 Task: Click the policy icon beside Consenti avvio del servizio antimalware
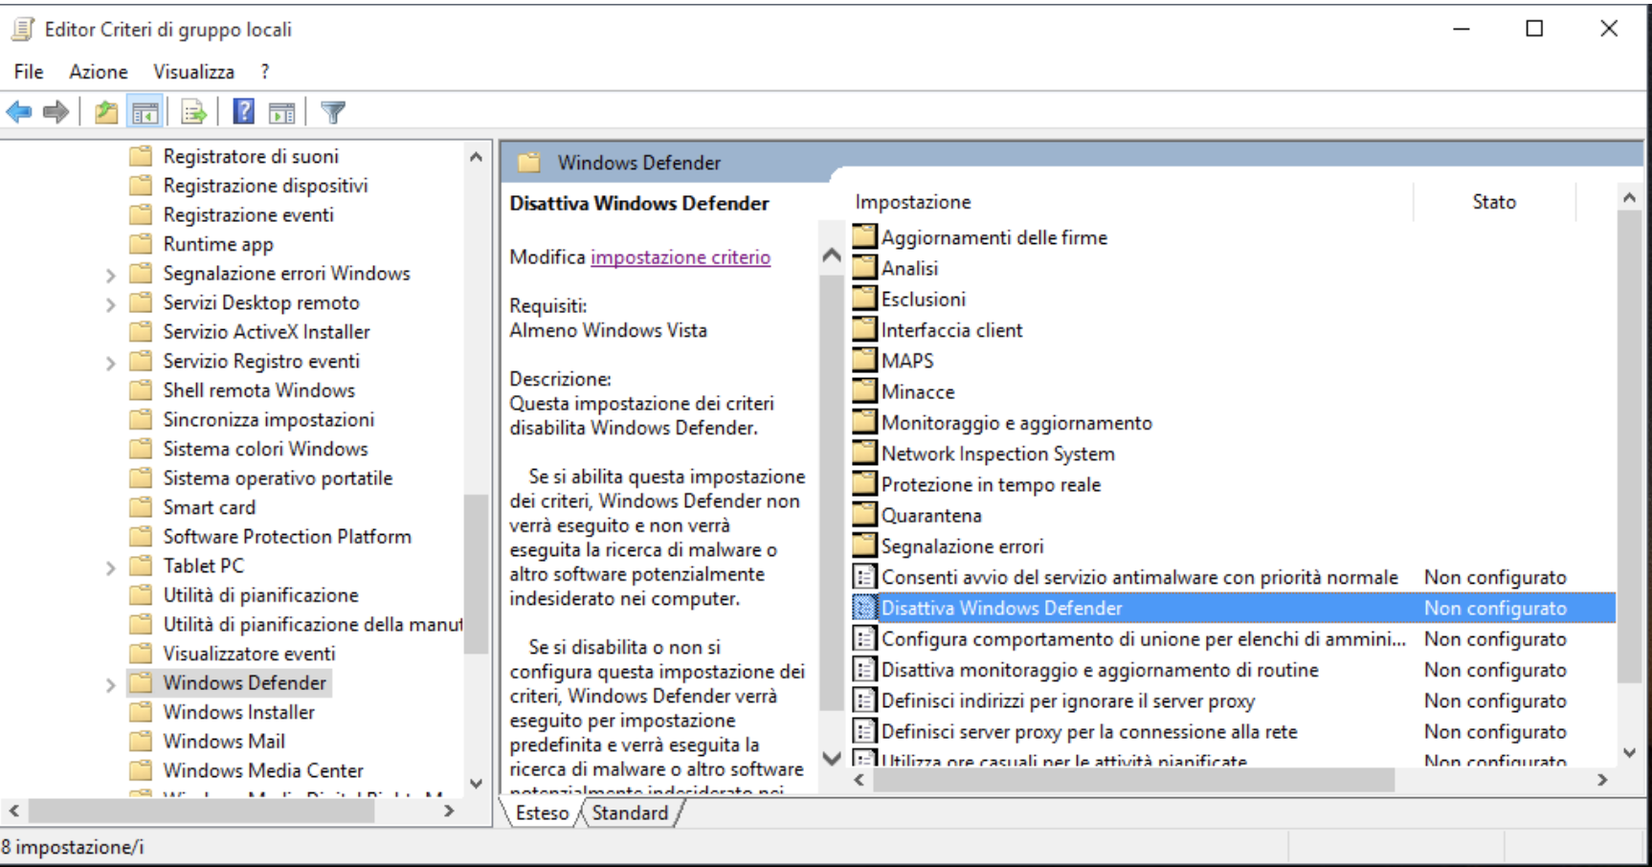(x=865, y=577)
